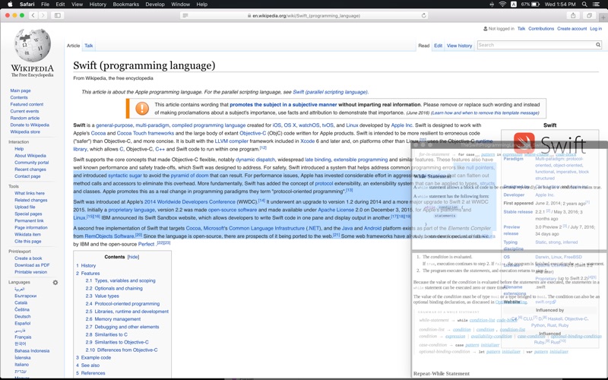This screenshot has width=608, height=380.
Task: Click the Safari address bar
Action: (305, 15)
